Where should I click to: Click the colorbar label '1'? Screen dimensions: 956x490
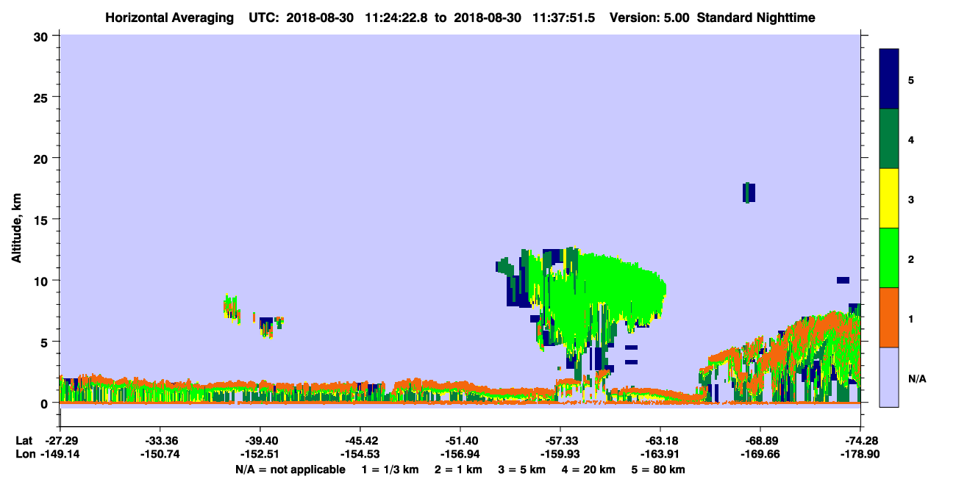tap(911, 318)
